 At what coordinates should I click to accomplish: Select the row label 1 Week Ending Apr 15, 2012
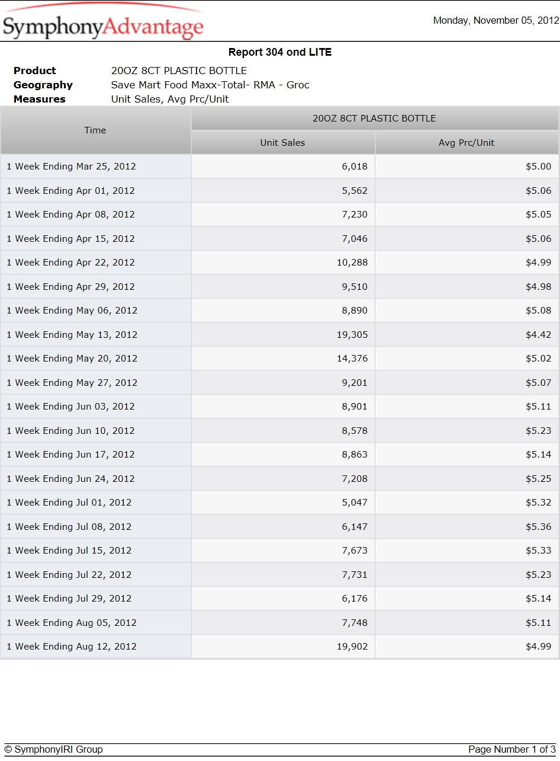[70, 239]
